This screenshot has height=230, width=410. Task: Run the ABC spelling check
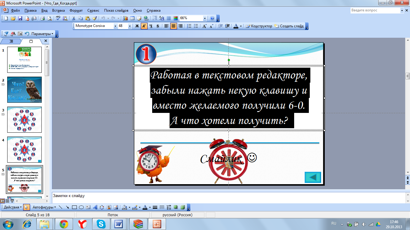click(x=58, y=18)
